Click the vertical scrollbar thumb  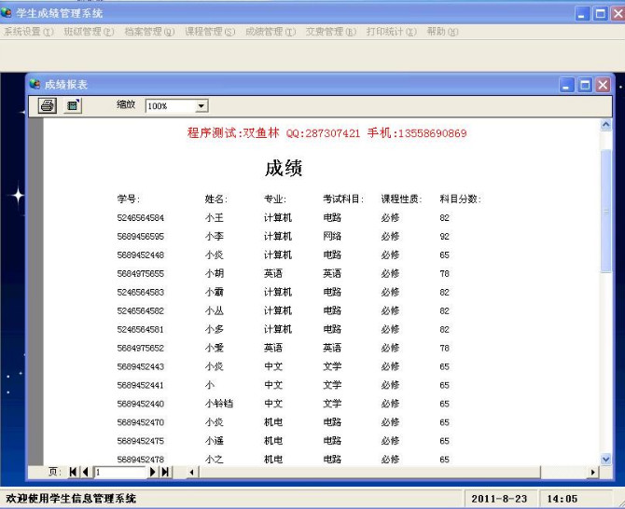[605, 211]
